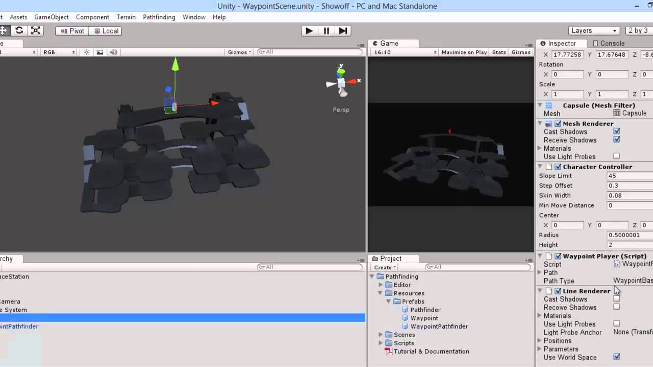Click the green Y-axis move arrow
Image resolution: width=653 pixels, height=367 pixels.
pos(175,64)
